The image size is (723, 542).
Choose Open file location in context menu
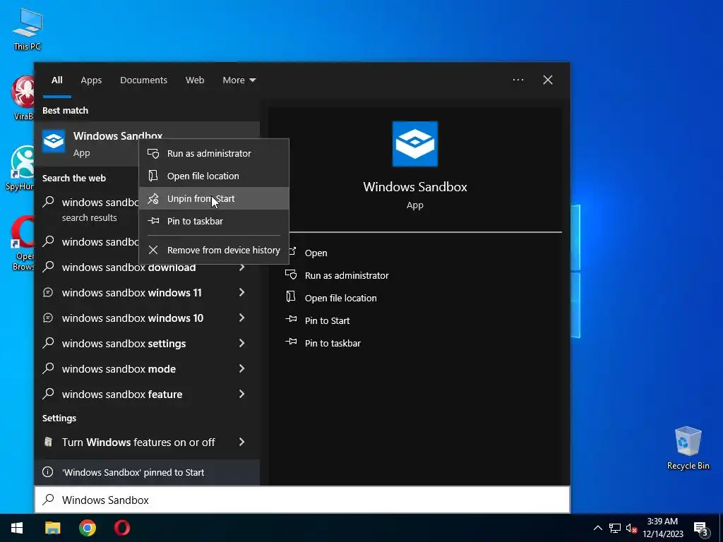tap(213, 176)
